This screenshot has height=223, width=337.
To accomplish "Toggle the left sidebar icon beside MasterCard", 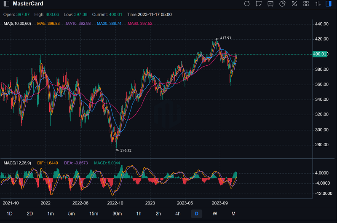I will coord(6,4).
